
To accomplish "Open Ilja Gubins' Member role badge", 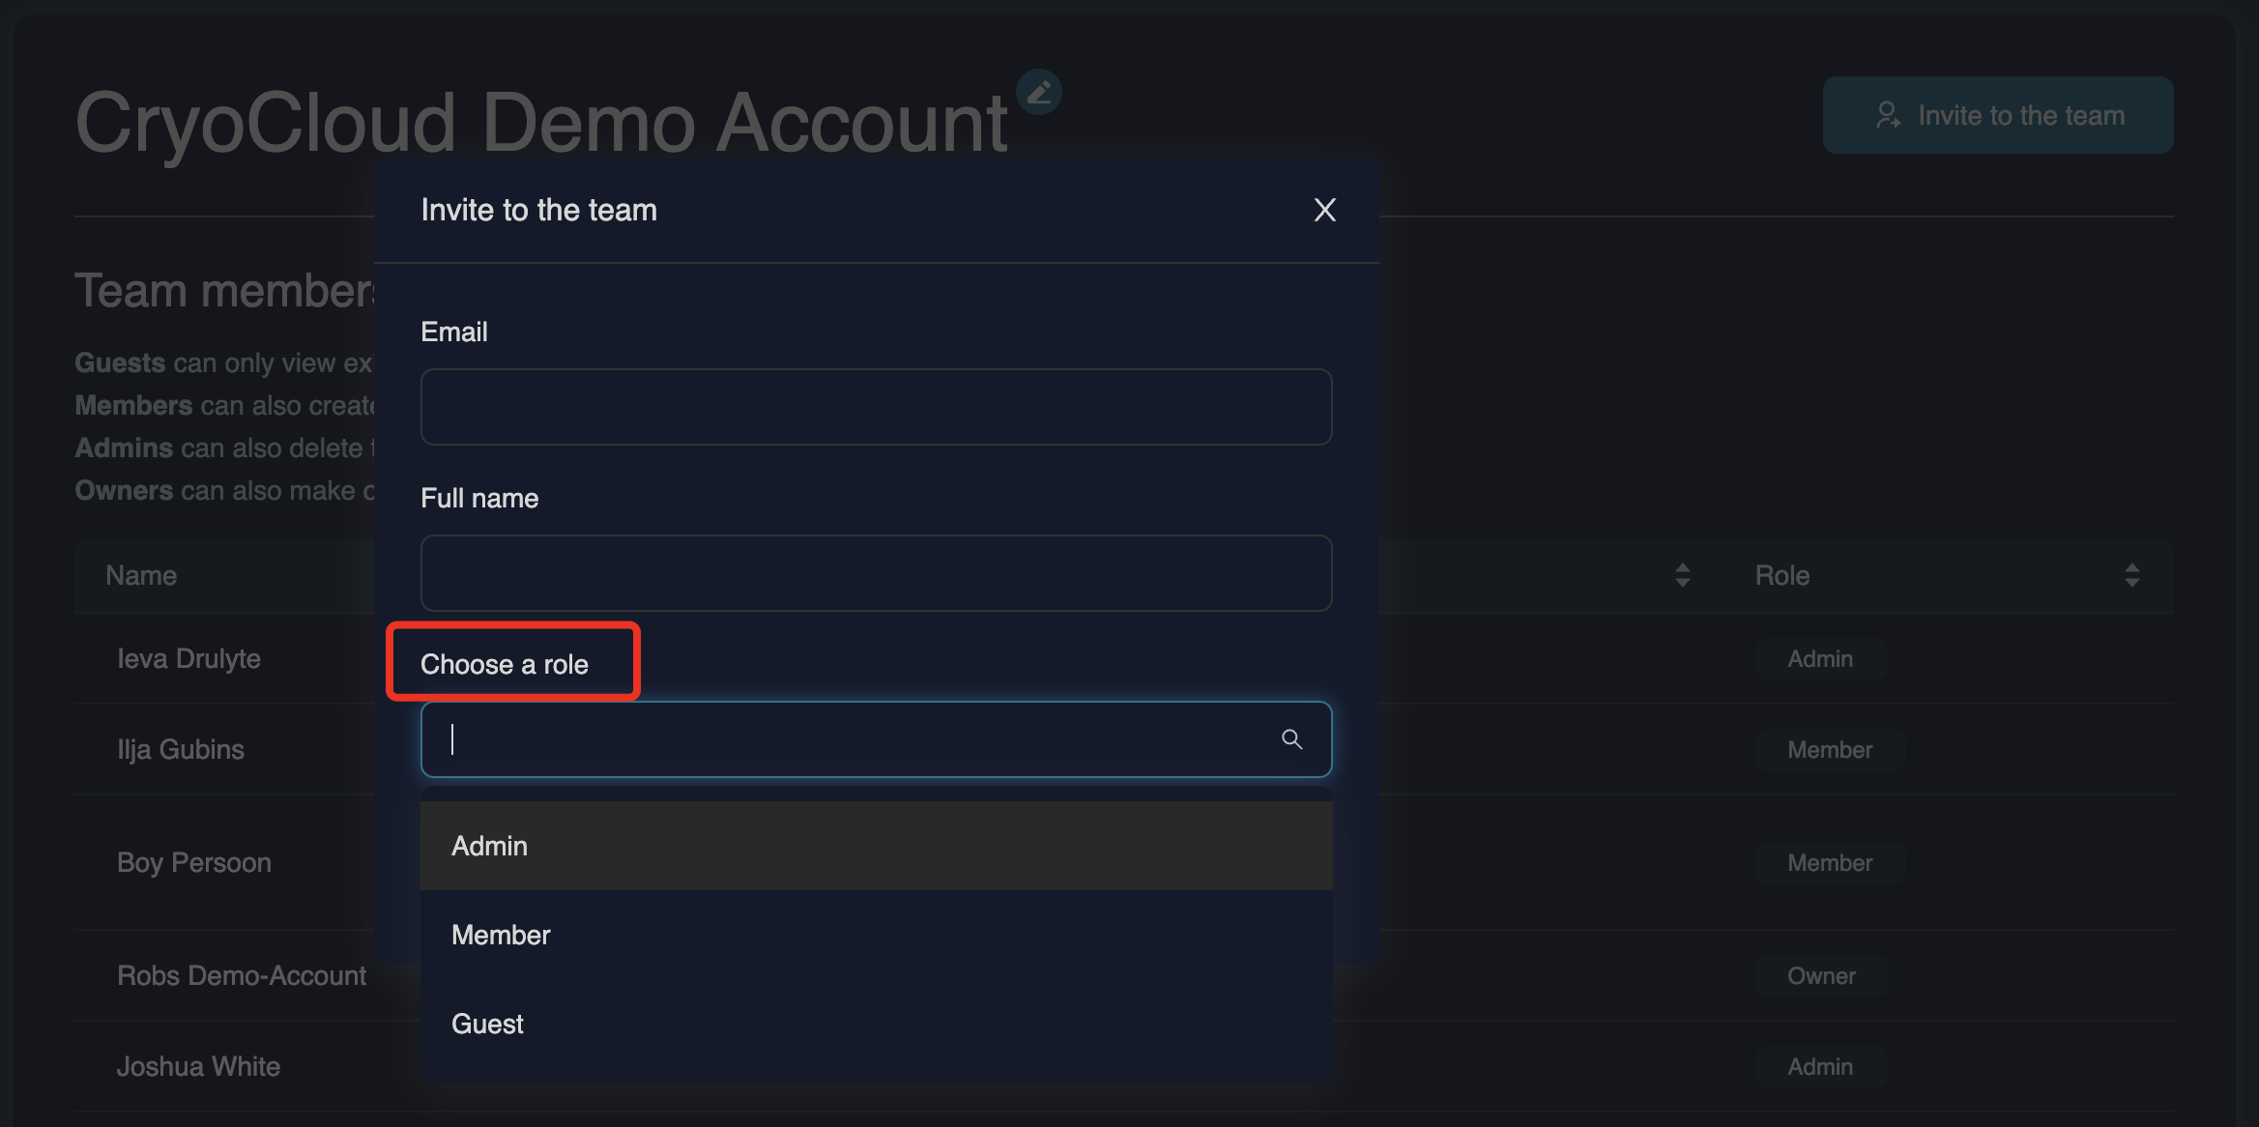I will point(1829,750).
